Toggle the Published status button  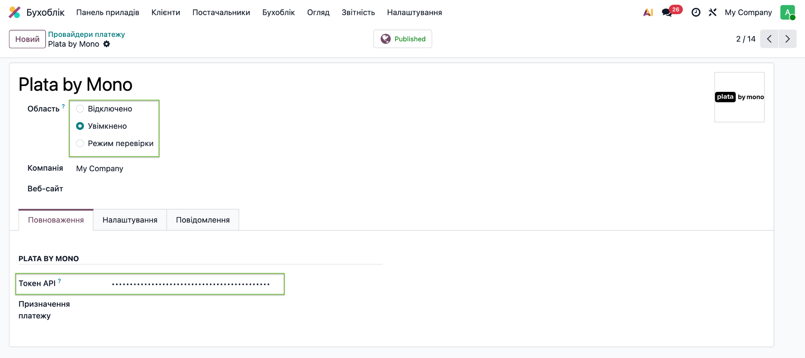(x=402, y=39)
